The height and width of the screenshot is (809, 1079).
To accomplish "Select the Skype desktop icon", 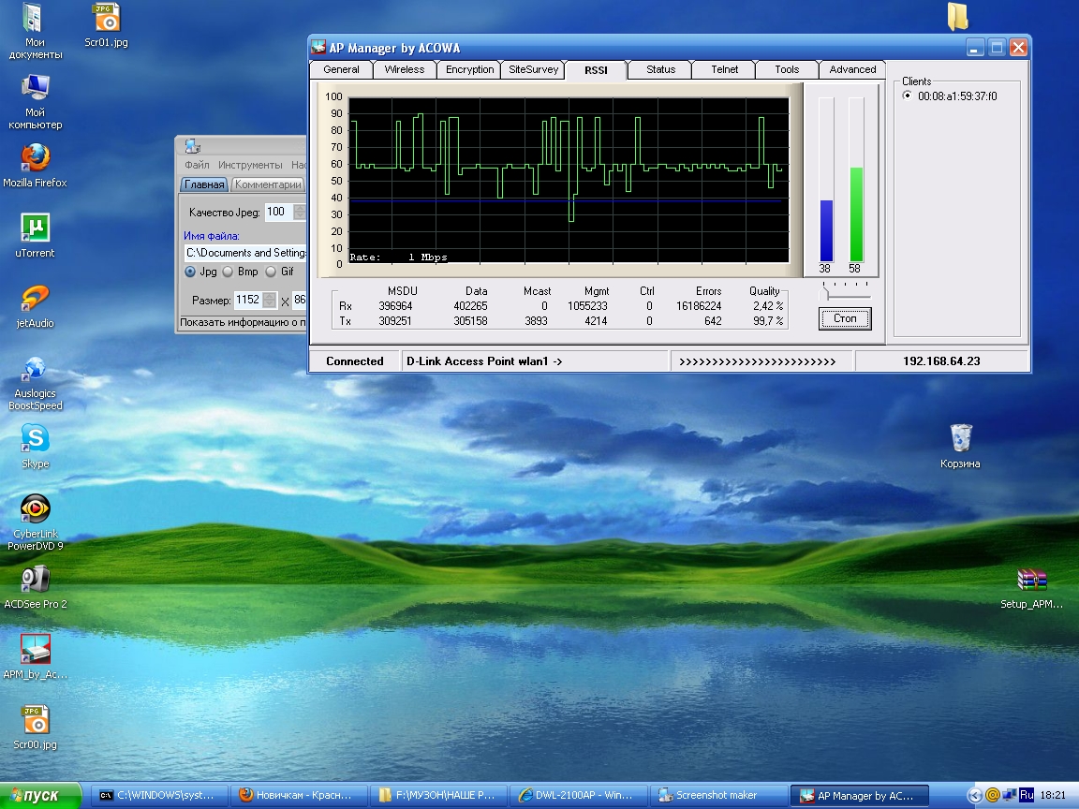I will coord(35,438).
